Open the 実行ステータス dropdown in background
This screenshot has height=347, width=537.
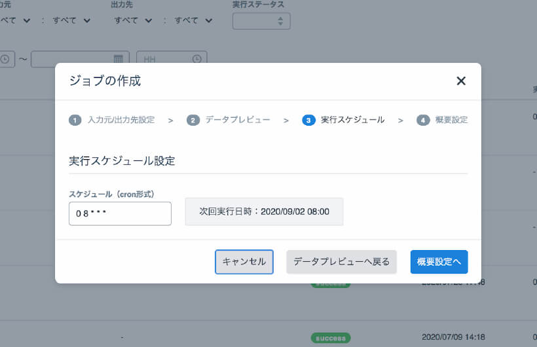(261, 21)
